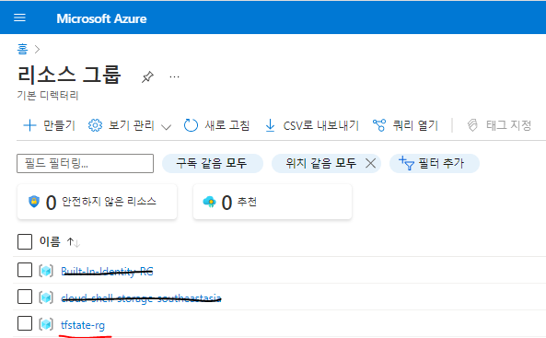Go to 홈 breadcrumb link

22,49
